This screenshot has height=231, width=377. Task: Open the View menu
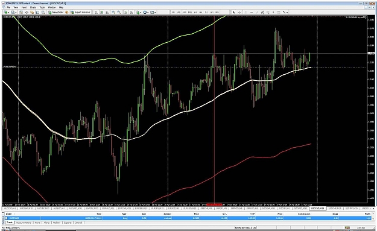click(16, 7)
